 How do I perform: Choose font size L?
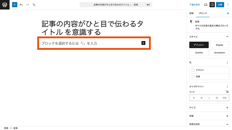[x=209, y=98]
